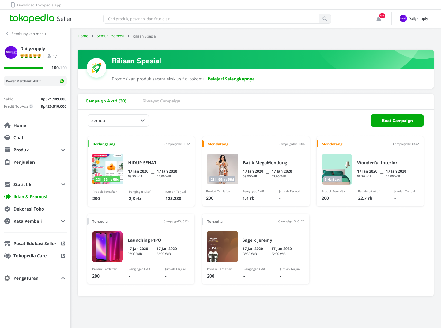Click the Penjualan clipboard icon
Image resolution: width=441 pixels, height=328 pixels.
point(7,162)
